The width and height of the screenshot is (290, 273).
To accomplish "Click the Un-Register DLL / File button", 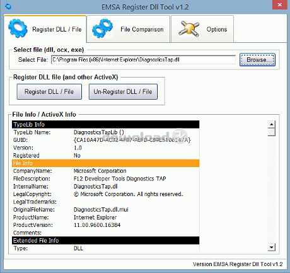I will (x=123, y=91).
